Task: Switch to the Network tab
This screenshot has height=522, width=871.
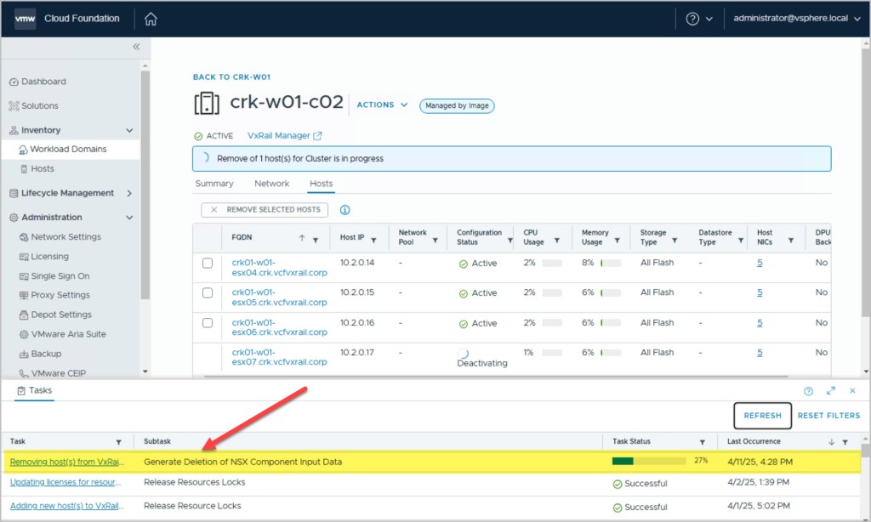Action: (271, 184)
